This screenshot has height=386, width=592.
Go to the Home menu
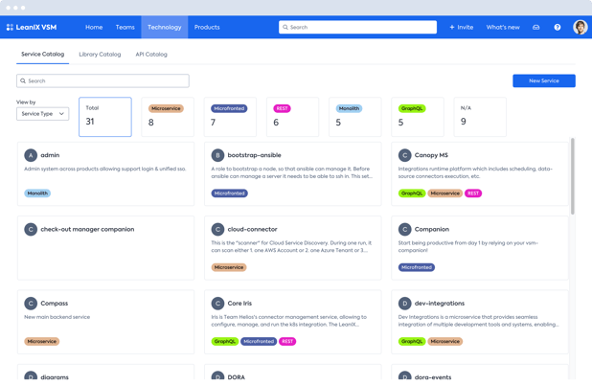tap(94, 27)
